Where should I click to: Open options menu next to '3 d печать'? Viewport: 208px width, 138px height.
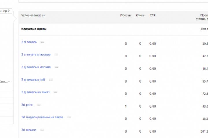(x=42, y=42)
